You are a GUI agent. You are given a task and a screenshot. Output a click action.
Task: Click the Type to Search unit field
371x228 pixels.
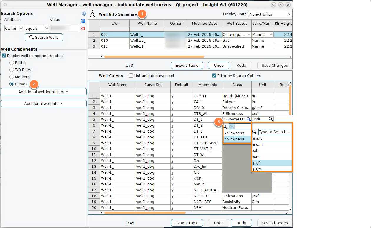[275, 132]
